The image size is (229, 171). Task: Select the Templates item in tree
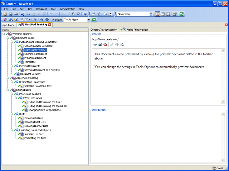[30, 62]
